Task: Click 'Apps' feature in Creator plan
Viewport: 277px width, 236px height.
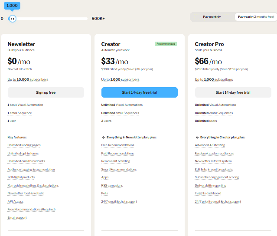Action: [105, 177]
